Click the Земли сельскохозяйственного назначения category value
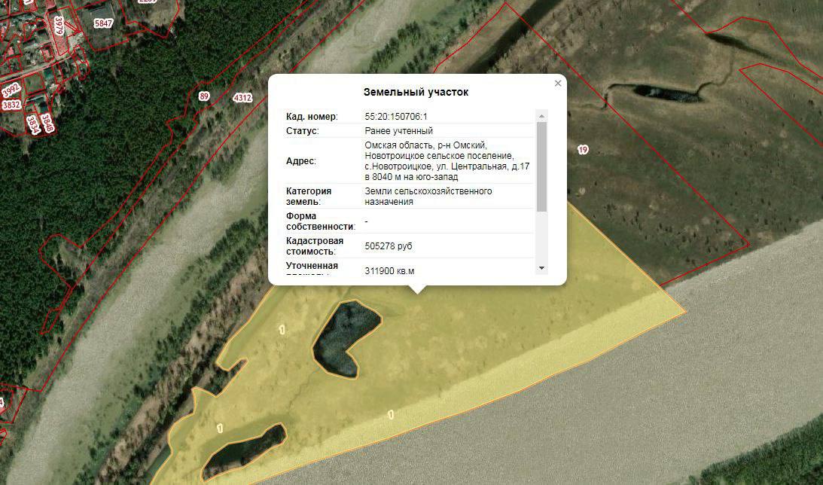The image size is (823, 485). coord(428,196)
